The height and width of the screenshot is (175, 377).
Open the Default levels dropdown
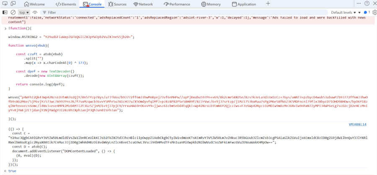[x=343, y=12]
